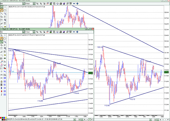Screen dimensions: 170x121
Task: Select the trend line tool in Chart 23
Action: pyautogui.click(x=2, y=42)
